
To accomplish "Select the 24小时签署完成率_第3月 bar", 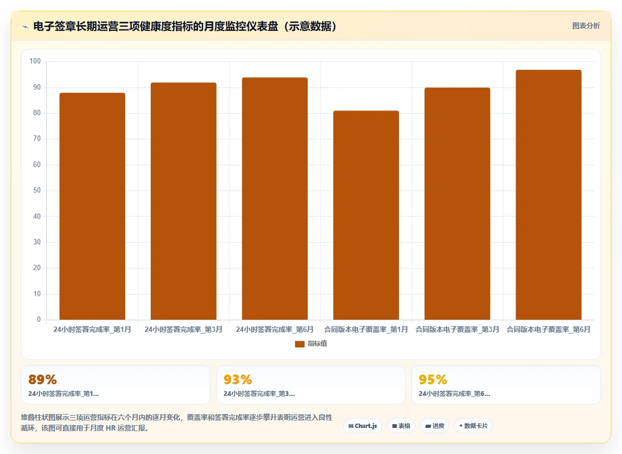I will pos(184,201).
